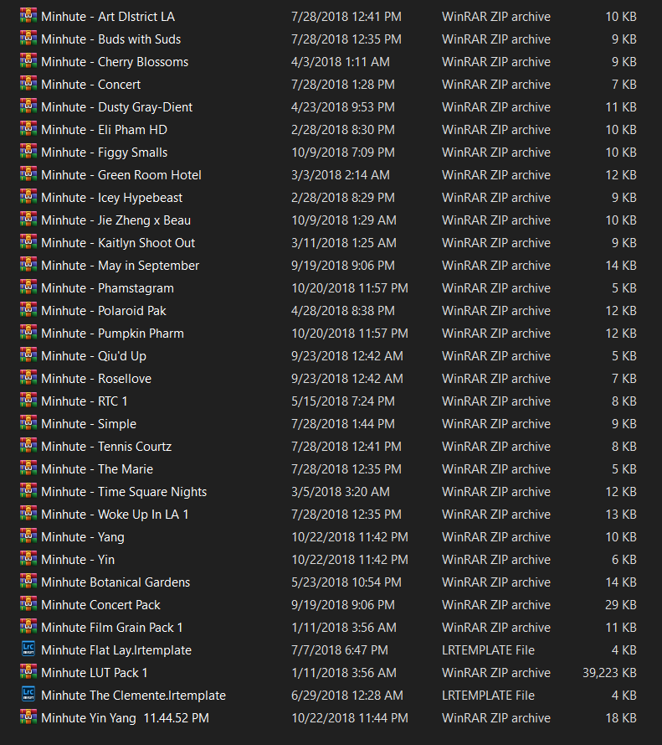
Task: Click the 14 KB size of Minhute Botanical Gardens
Action: pos(621,582)
